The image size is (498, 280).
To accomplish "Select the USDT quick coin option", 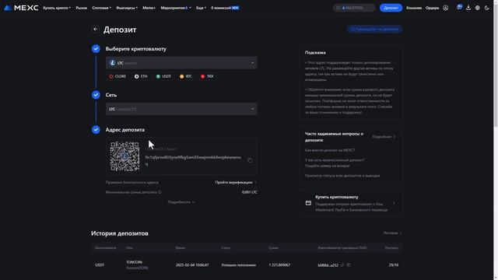I will pyautogui.click(x=163, y=76).
